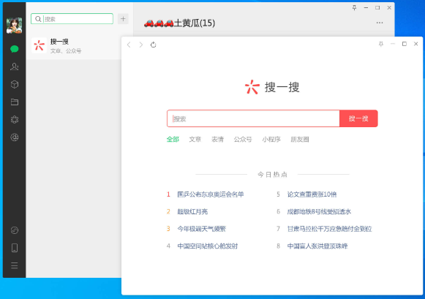
Task: Click the 今日热点 section heading
Action: point(272,175)
